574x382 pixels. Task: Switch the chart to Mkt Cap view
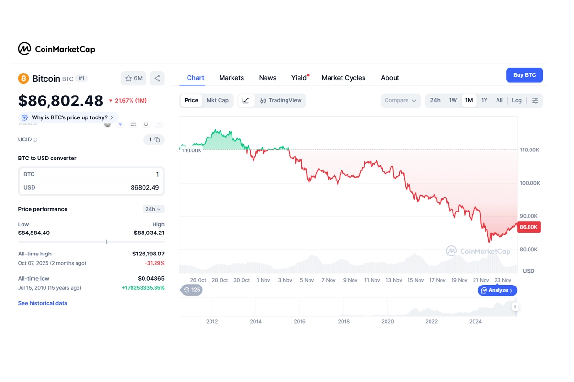[x=218, y=100]
